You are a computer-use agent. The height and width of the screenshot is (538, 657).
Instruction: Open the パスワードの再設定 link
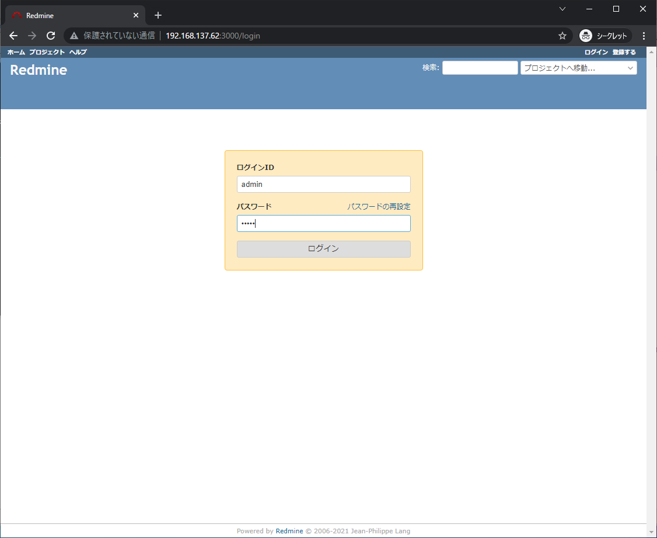tap(378, 206)
